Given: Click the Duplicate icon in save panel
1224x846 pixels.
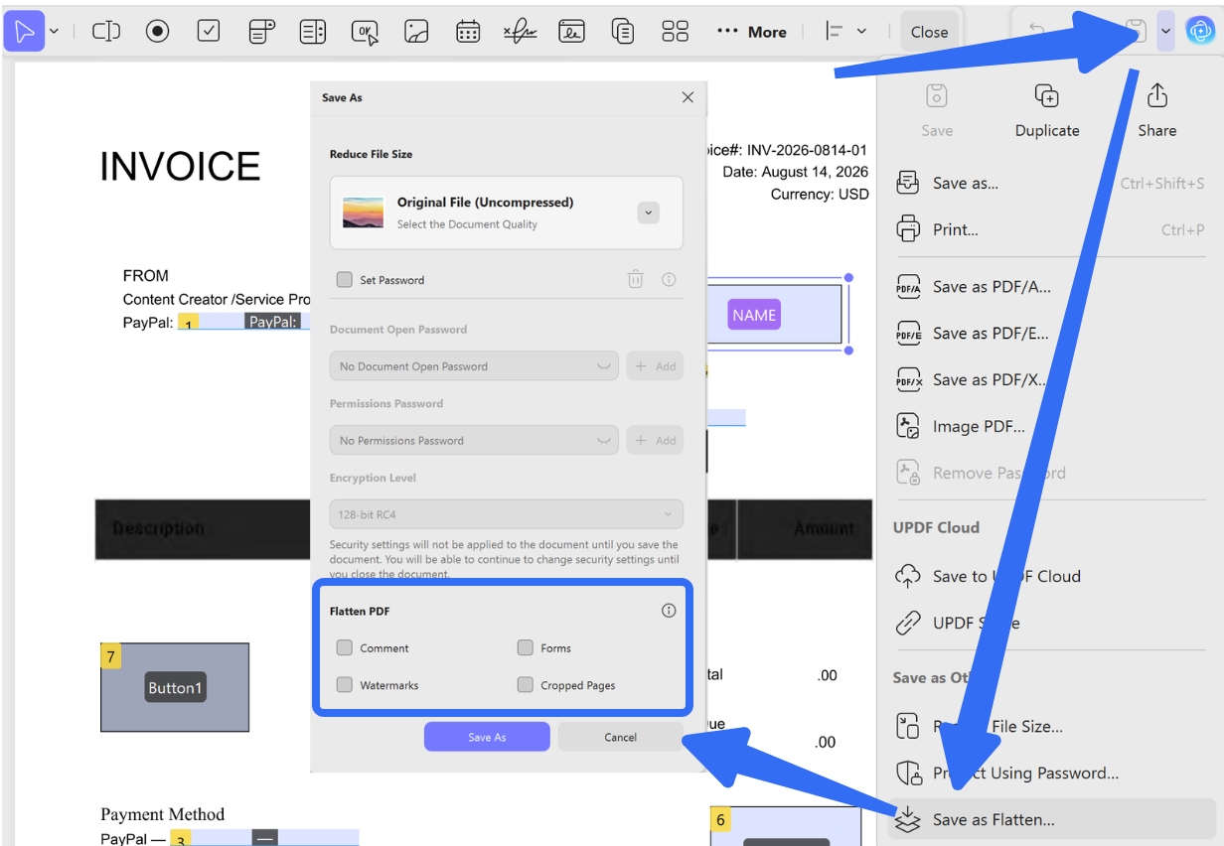Looking at the screenshot, I should 1046,95.
